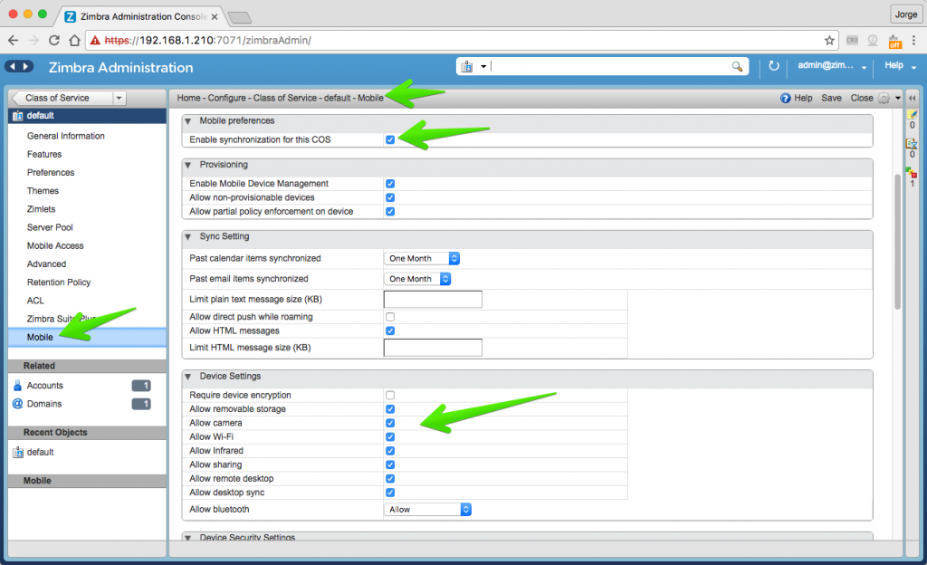Click Close in the toolbar

click(x=862, y=98)
